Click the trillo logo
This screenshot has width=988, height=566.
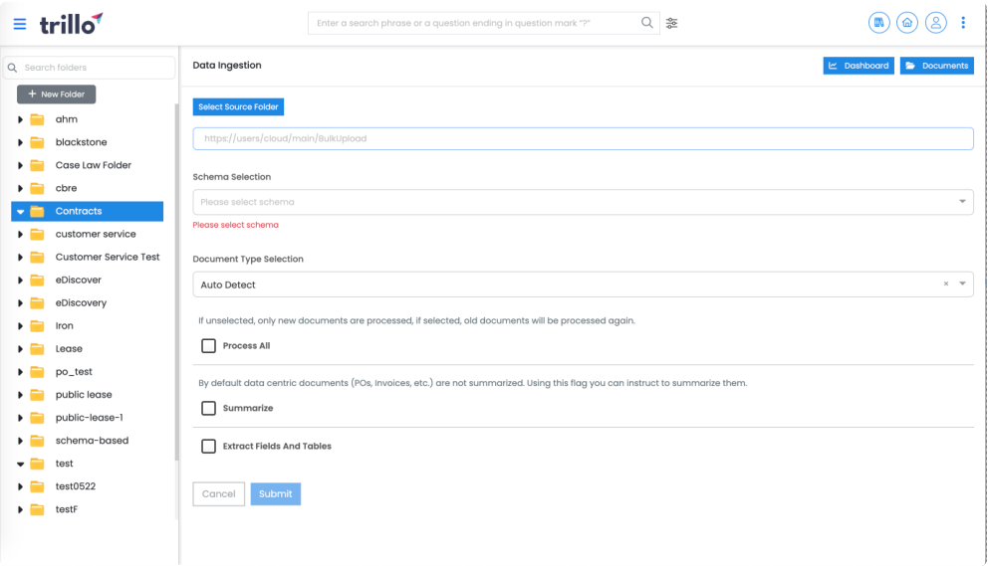click(71, 24)
